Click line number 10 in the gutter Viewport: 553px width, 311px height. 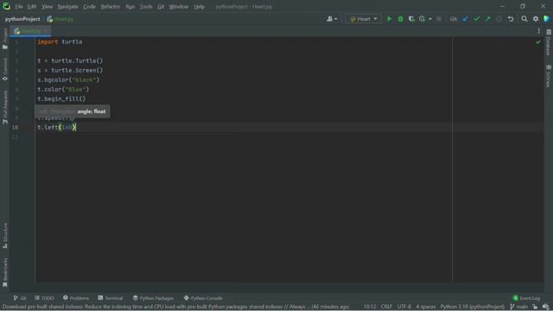click(15, 127)
